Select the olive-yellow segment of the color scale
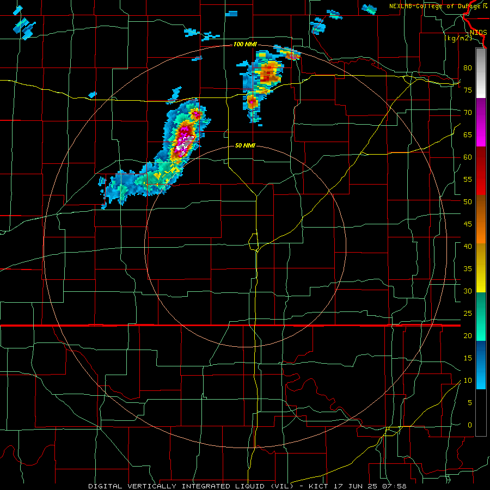The image size is (490, 490). tap(481, 268)
